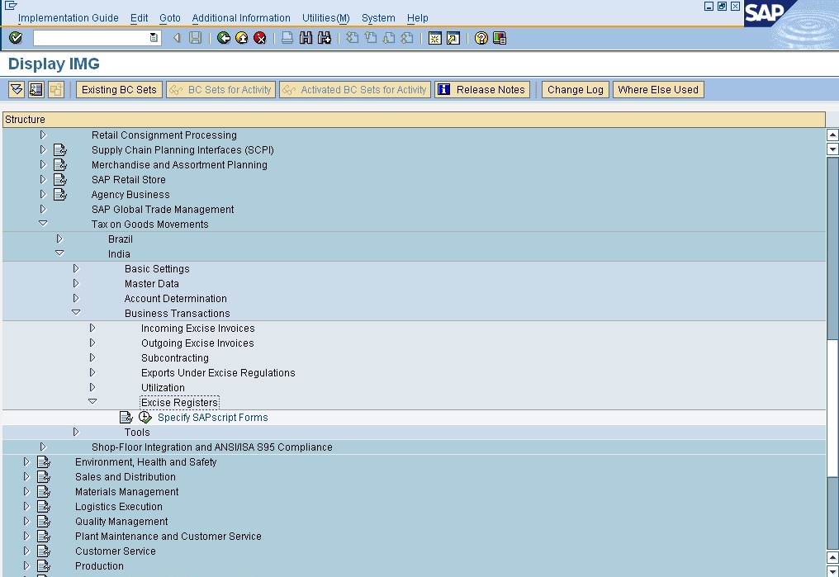Click the Print icon in toolbar
The image size is (839, 577).
pos(287,38)
